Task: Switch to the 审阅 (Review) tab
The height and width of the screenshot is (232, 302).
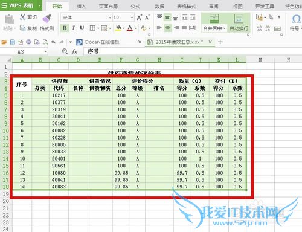Action: (x=213, y=7)
